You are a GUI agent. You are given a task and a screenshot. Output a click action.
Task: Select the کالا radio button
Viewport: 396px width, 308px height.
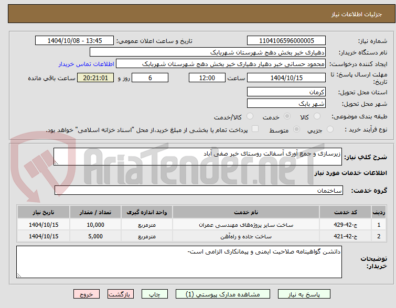coord(317,116)
